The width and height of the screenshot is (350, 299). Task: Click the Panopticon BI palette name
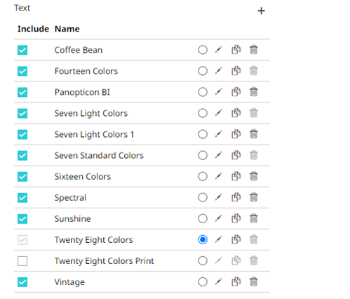tap(82, 92)
